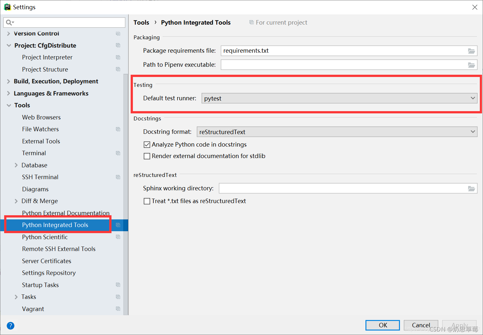Viewport: 483px width, 335px height.
Task: Click the per-project icon beside Startup Tasks
Action: pos(118,285)
